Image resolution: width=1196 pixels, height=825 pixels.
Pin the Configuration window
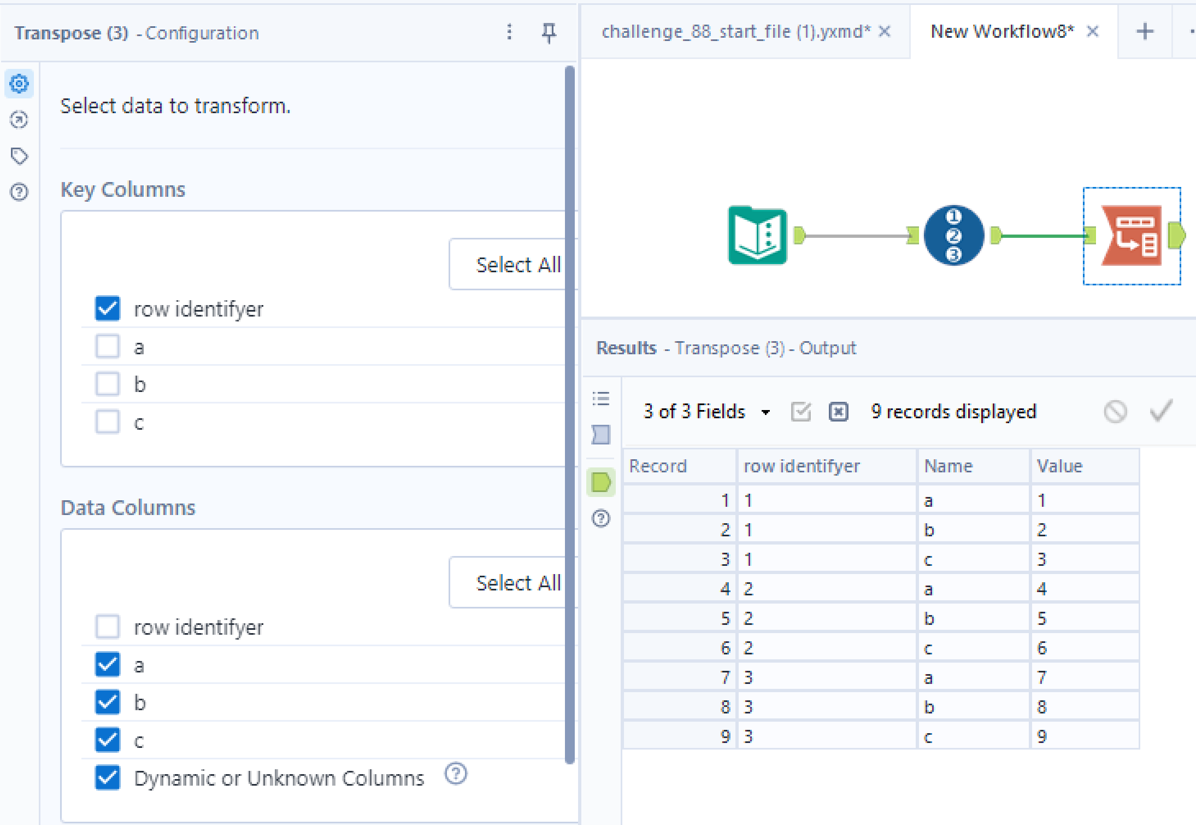click(549, 33)
